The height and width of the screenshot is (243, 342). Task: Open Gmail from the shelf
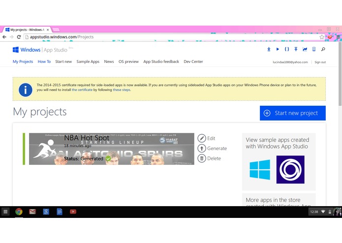[32, 212]
